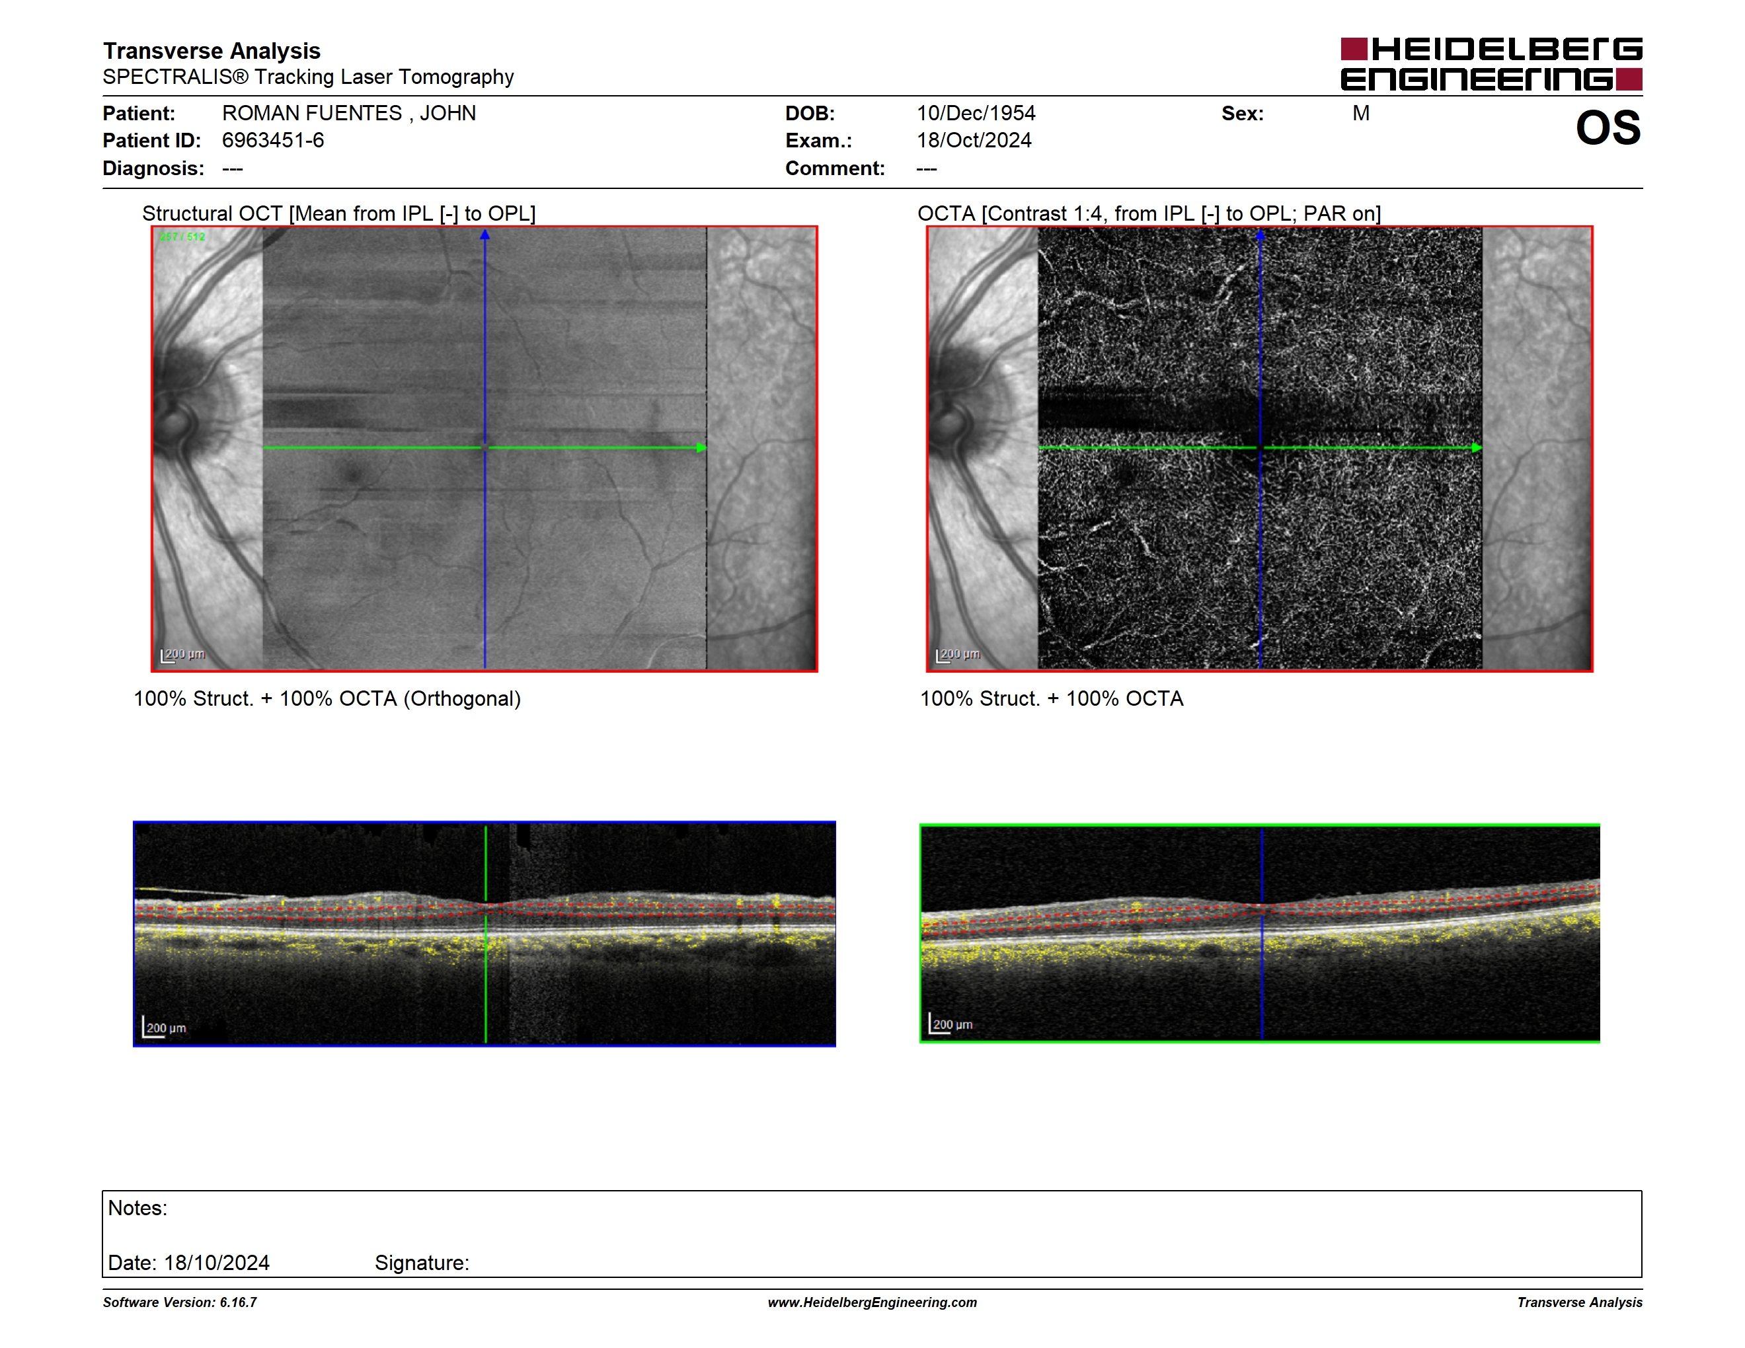Click the blue-bordered orthogonal B-scan image

(x=485, y=934)
